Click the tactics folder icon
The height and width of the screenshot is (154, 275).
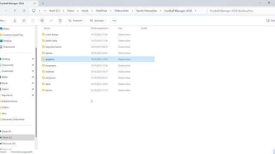pos(43,90)
